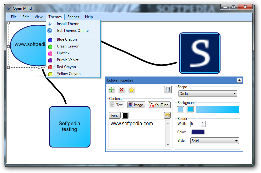Click the cyan second background swatch
Screen dimensions: 261x173
click(190, 109)
